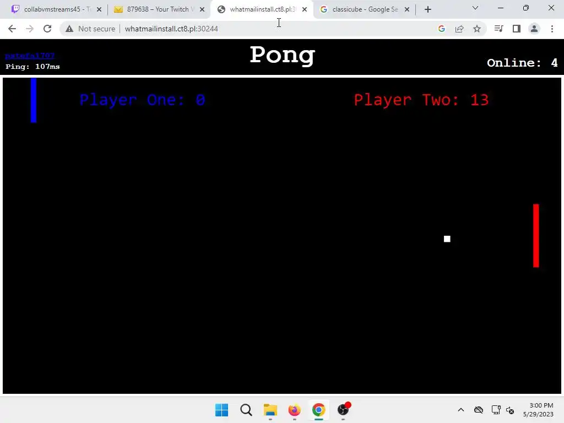Open taskbar Search magnifier
This screenshot has height=423, width=564.
coord(246,410)
